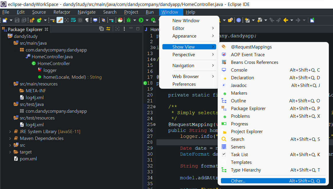
Task: Open Next Annotation dropdown arrow
Action: (253, 20)
